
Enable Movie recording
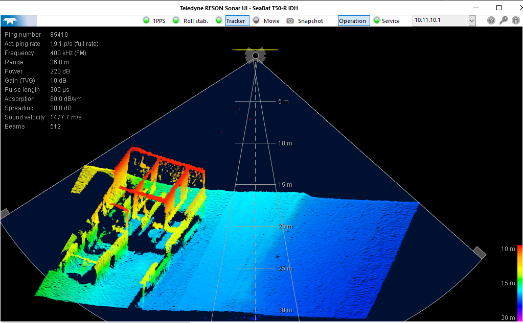click(x=271, y=21)
